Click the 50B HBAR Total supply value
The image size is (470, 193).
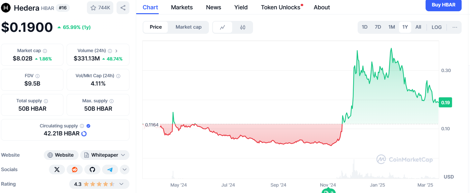[32, 109]
